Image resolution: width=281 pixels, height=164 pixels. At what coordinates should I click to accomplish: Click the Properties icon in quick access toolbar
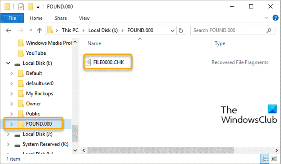(x=21, y=7)
